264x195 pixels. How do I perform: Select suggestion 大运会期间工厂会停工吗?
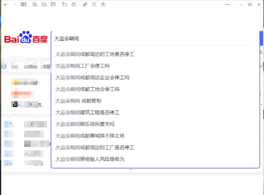pyautogui.click(x=82, y=66)
